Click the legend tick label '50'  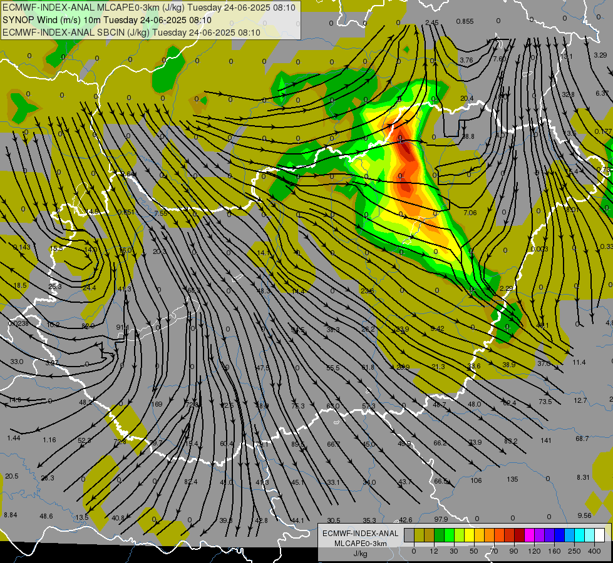pos(474,551)
